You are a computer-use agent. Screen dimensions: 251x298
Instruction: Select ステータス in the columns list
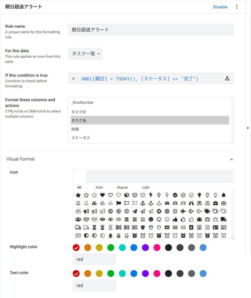(81, 138)
